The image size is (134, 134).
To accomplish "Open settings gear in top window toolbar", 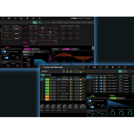I will coord(39,18).
